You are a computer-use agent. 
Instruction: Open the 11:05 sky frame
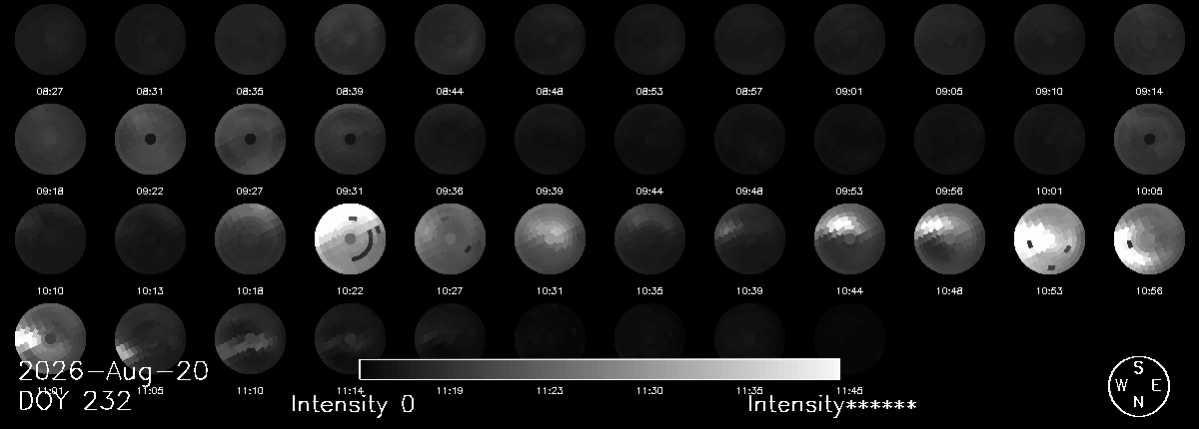[x=150, y=338]
